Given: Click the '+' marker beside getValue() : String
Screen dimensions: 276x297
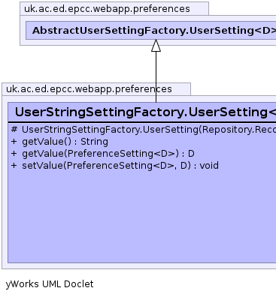Looking at the screenshot, I should pyautogui.click(x=14, y=142).
